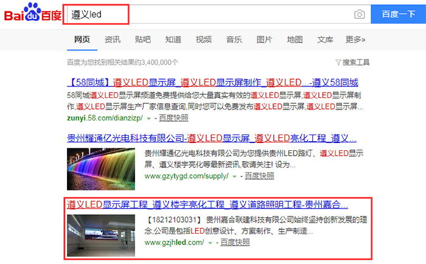Screen dimensions: 426x264
Task: Switch to the 资讯 tab
Action: pyautogui.click(x=112, y=40)
